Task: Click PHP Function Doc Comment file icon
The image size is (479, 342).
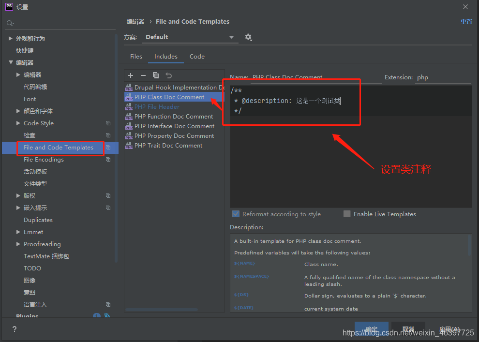Action: pyautogui.click(x=129, y=117)
